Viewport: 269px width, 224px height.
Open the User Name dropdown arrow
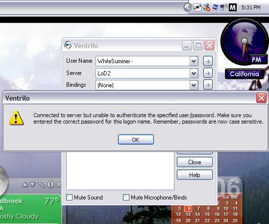[194, 61]
